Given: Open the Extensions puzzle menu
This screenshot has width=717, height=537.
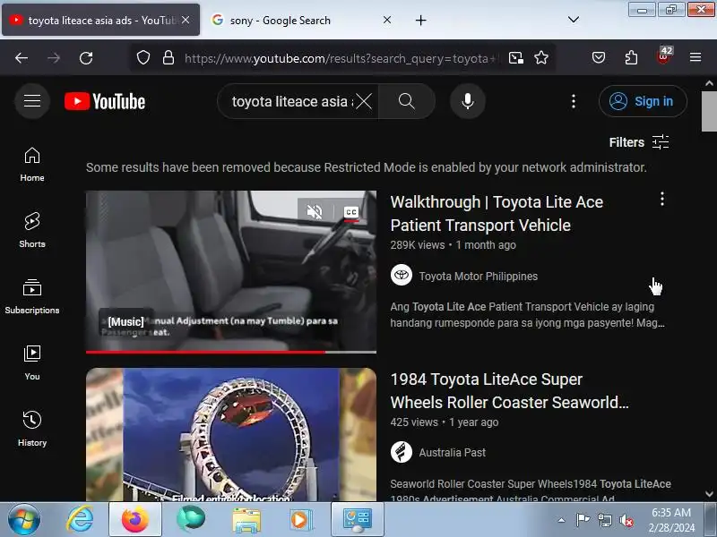Looking at the screenshot, I should coord(631,58).
